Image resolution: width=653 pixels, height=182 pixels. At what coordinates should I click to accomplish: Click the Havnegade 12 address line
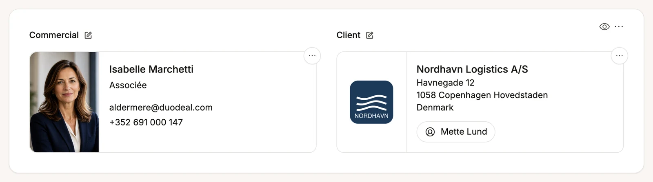point(446,83)
